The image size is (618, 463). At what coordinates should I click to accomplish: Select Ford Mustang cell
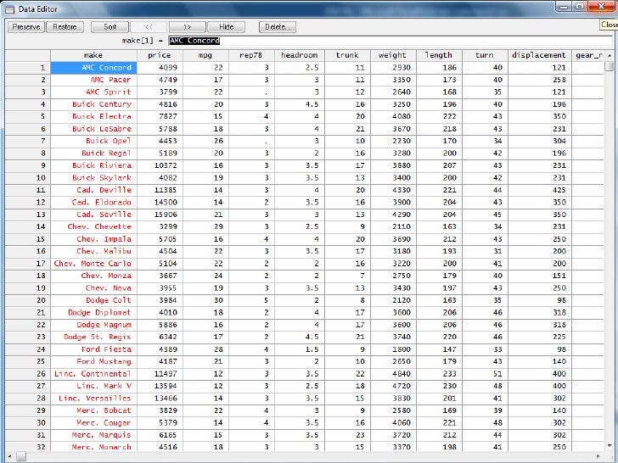click(93, 361)
